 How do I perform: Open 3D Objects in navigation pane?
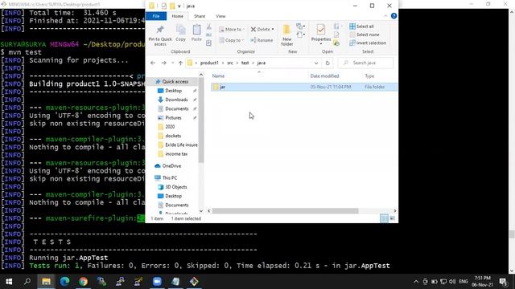(x=175, y=187)
